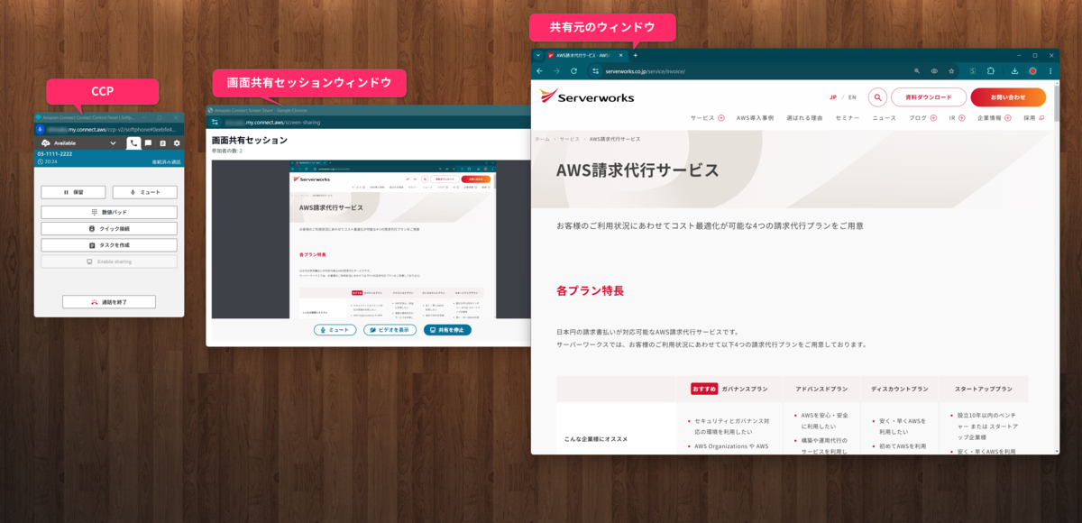Open the chat tab in the CCP

coord(149,143)
